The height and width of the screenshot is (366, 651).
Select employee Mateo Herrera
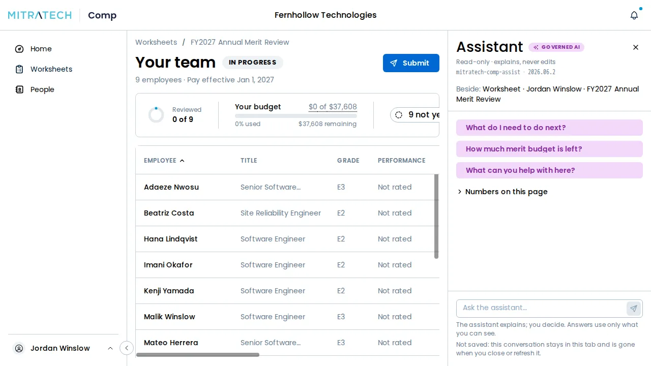click(x=171, y=343)
